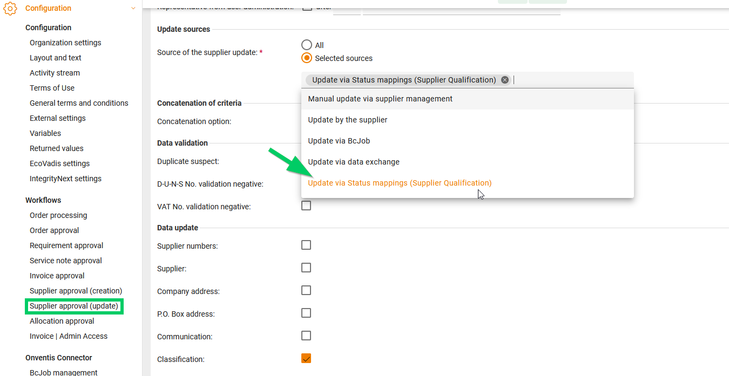Open Organization settings in the sidebar

[x=65, y=43]
